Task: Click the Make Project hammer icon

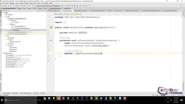Action: pyautogui.click(x=33, y=6)
